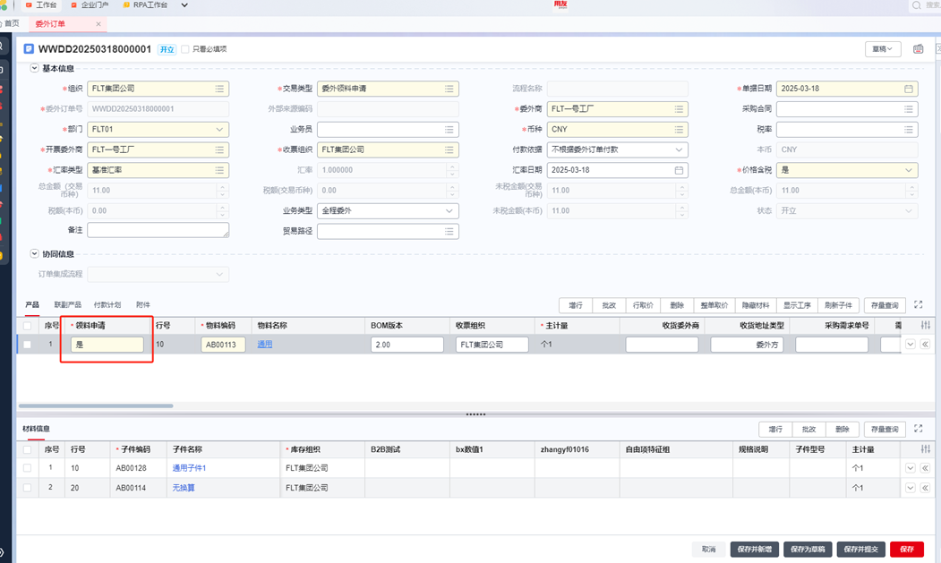Viewport: 941px width, 563px height.
Task: Expand row options arrow on AB00128 row
Action: coord(911,468)
